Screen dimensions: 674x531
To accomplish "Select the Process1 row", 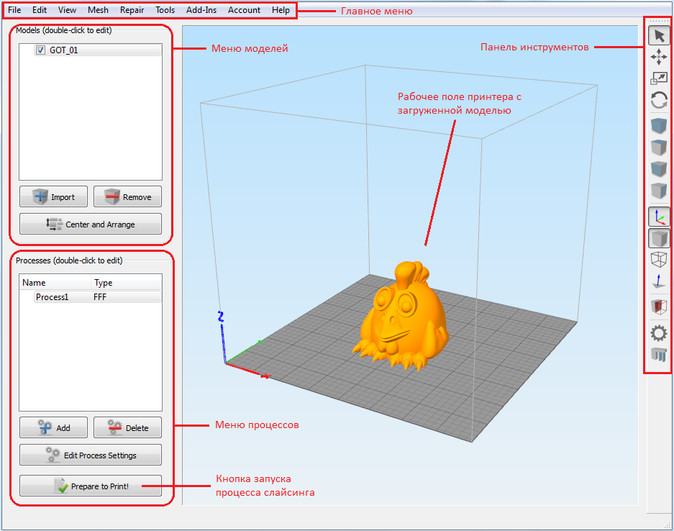I will click(x=98, y=297).
